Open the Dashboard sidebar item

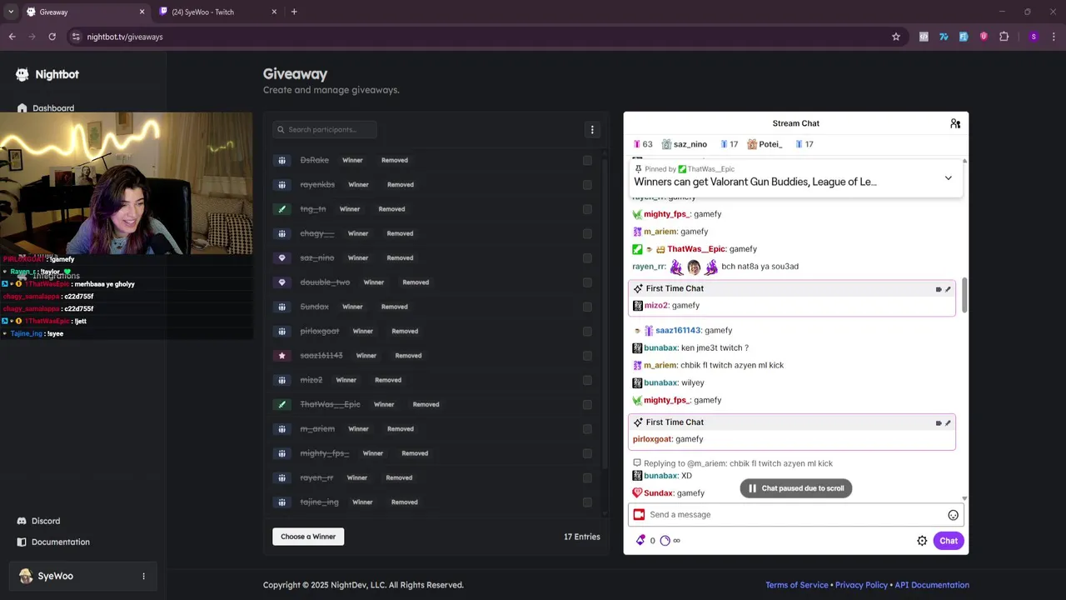click(x=46, y=108)
